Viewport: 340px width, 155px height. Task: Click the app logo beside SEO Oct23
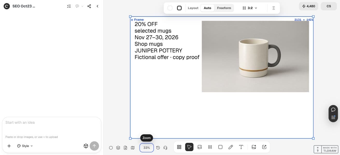pos(7,6)
